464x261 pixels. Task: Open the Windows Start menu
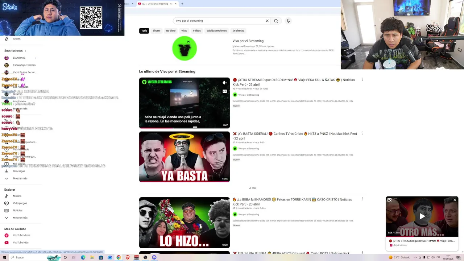point(5,257)
